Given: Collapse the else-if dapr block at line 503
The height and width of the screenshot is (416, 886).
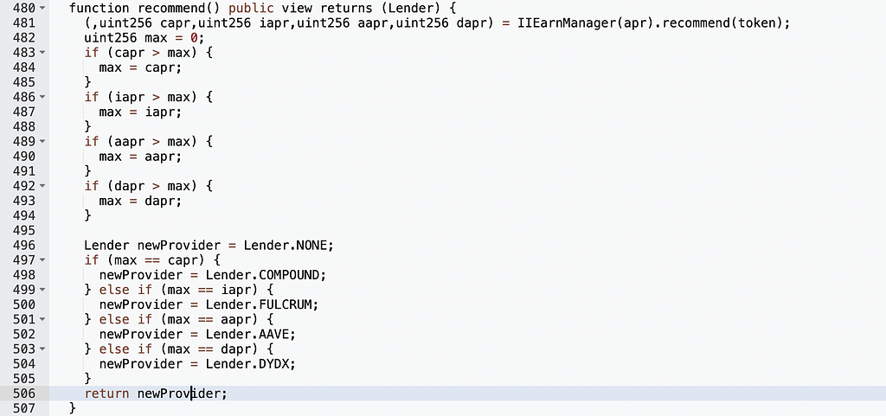Looking at the screenshot, I should click(43, 349).
